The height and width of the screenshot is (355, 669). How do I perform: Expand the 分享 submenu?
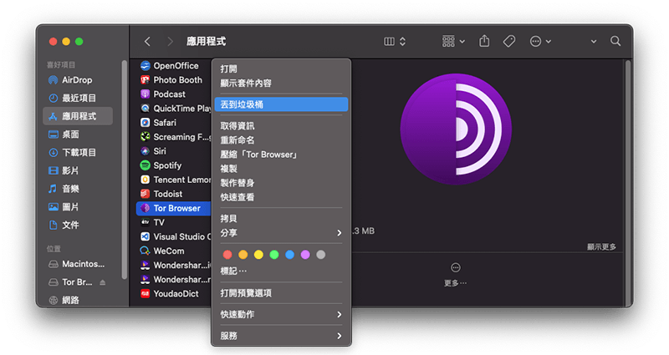click(280, 232)
